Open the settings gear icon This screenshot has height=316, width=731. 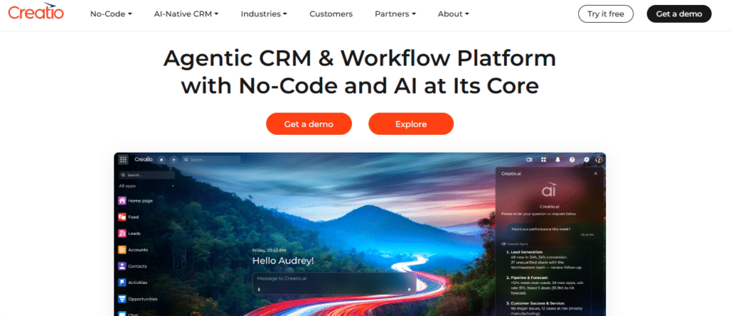[x=586, y=160]
